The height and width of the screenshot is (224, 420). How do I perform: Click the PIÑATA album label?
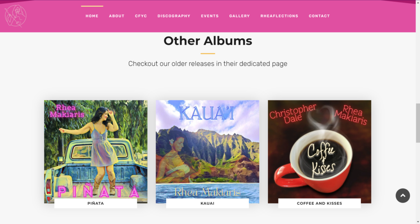[x=96, y=204]
